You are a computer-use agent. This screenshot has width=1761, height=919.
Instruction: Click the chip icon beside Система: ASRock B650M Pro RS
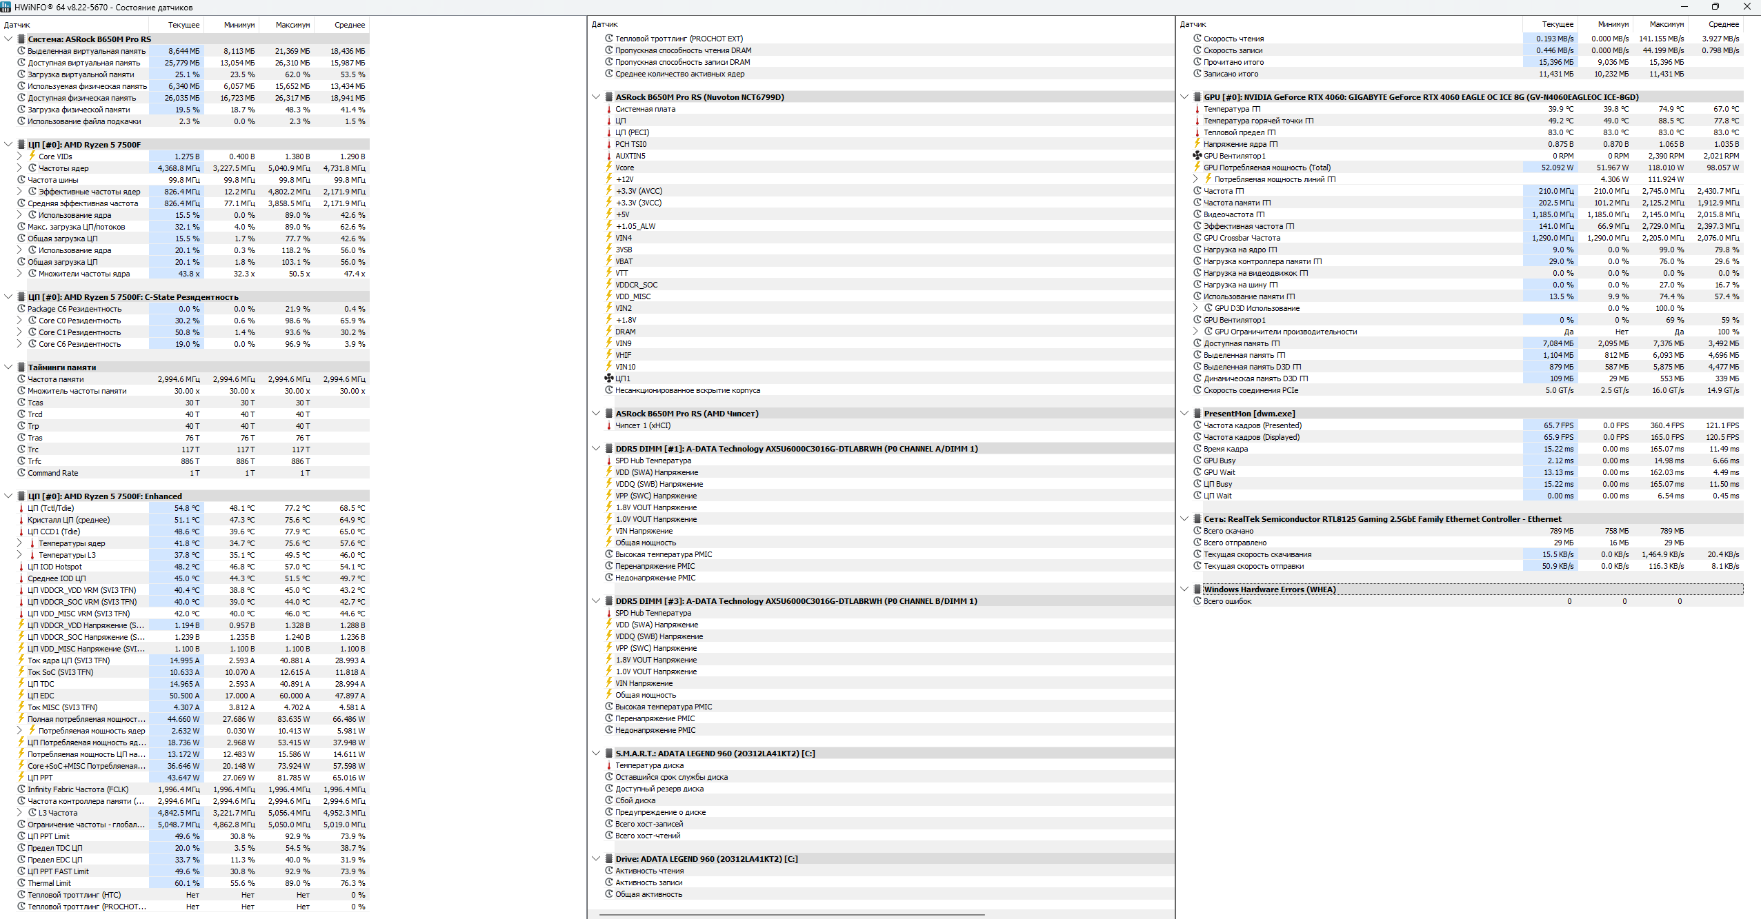click(21, 39)
